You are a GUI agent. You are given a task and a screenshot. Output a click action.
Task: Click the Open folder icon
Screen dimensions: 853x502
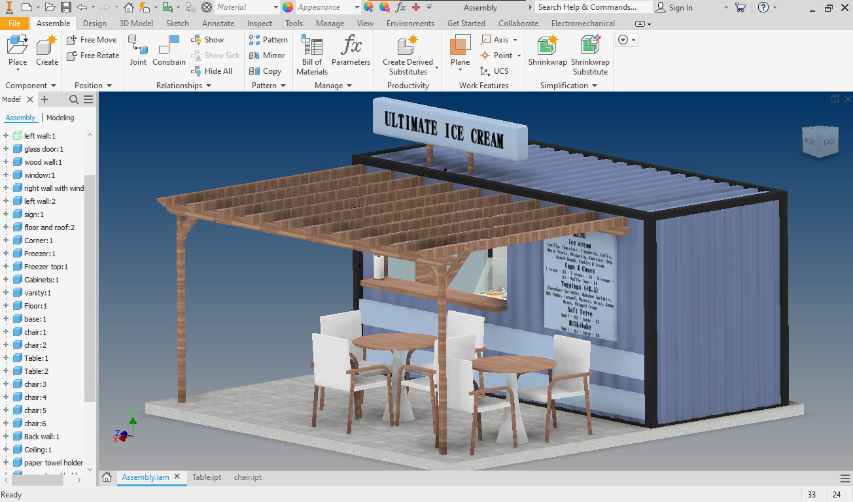50,7
